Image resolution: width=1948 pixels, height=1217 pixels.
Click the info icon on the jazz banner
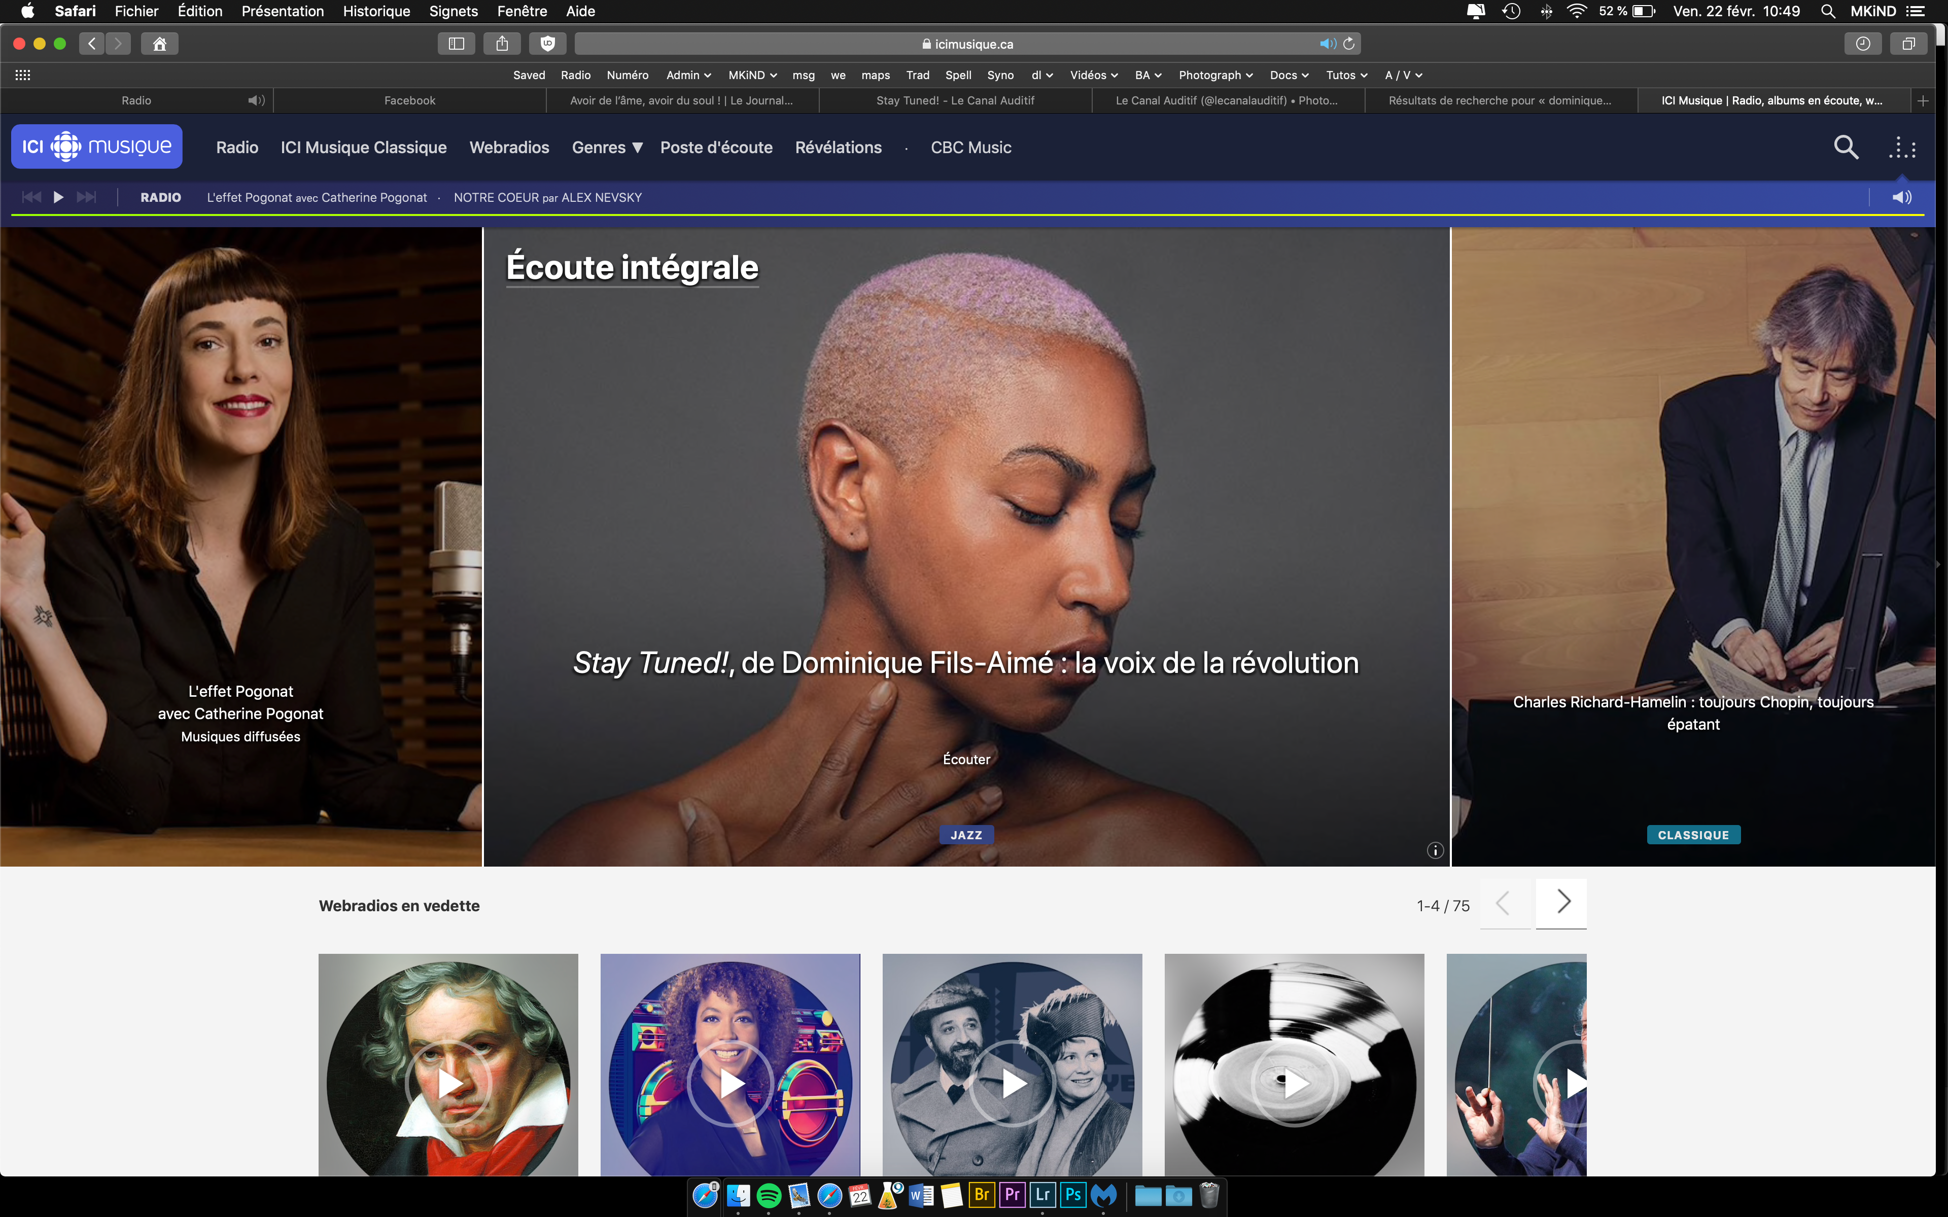pyautogui.click(x=1435, y=851)
